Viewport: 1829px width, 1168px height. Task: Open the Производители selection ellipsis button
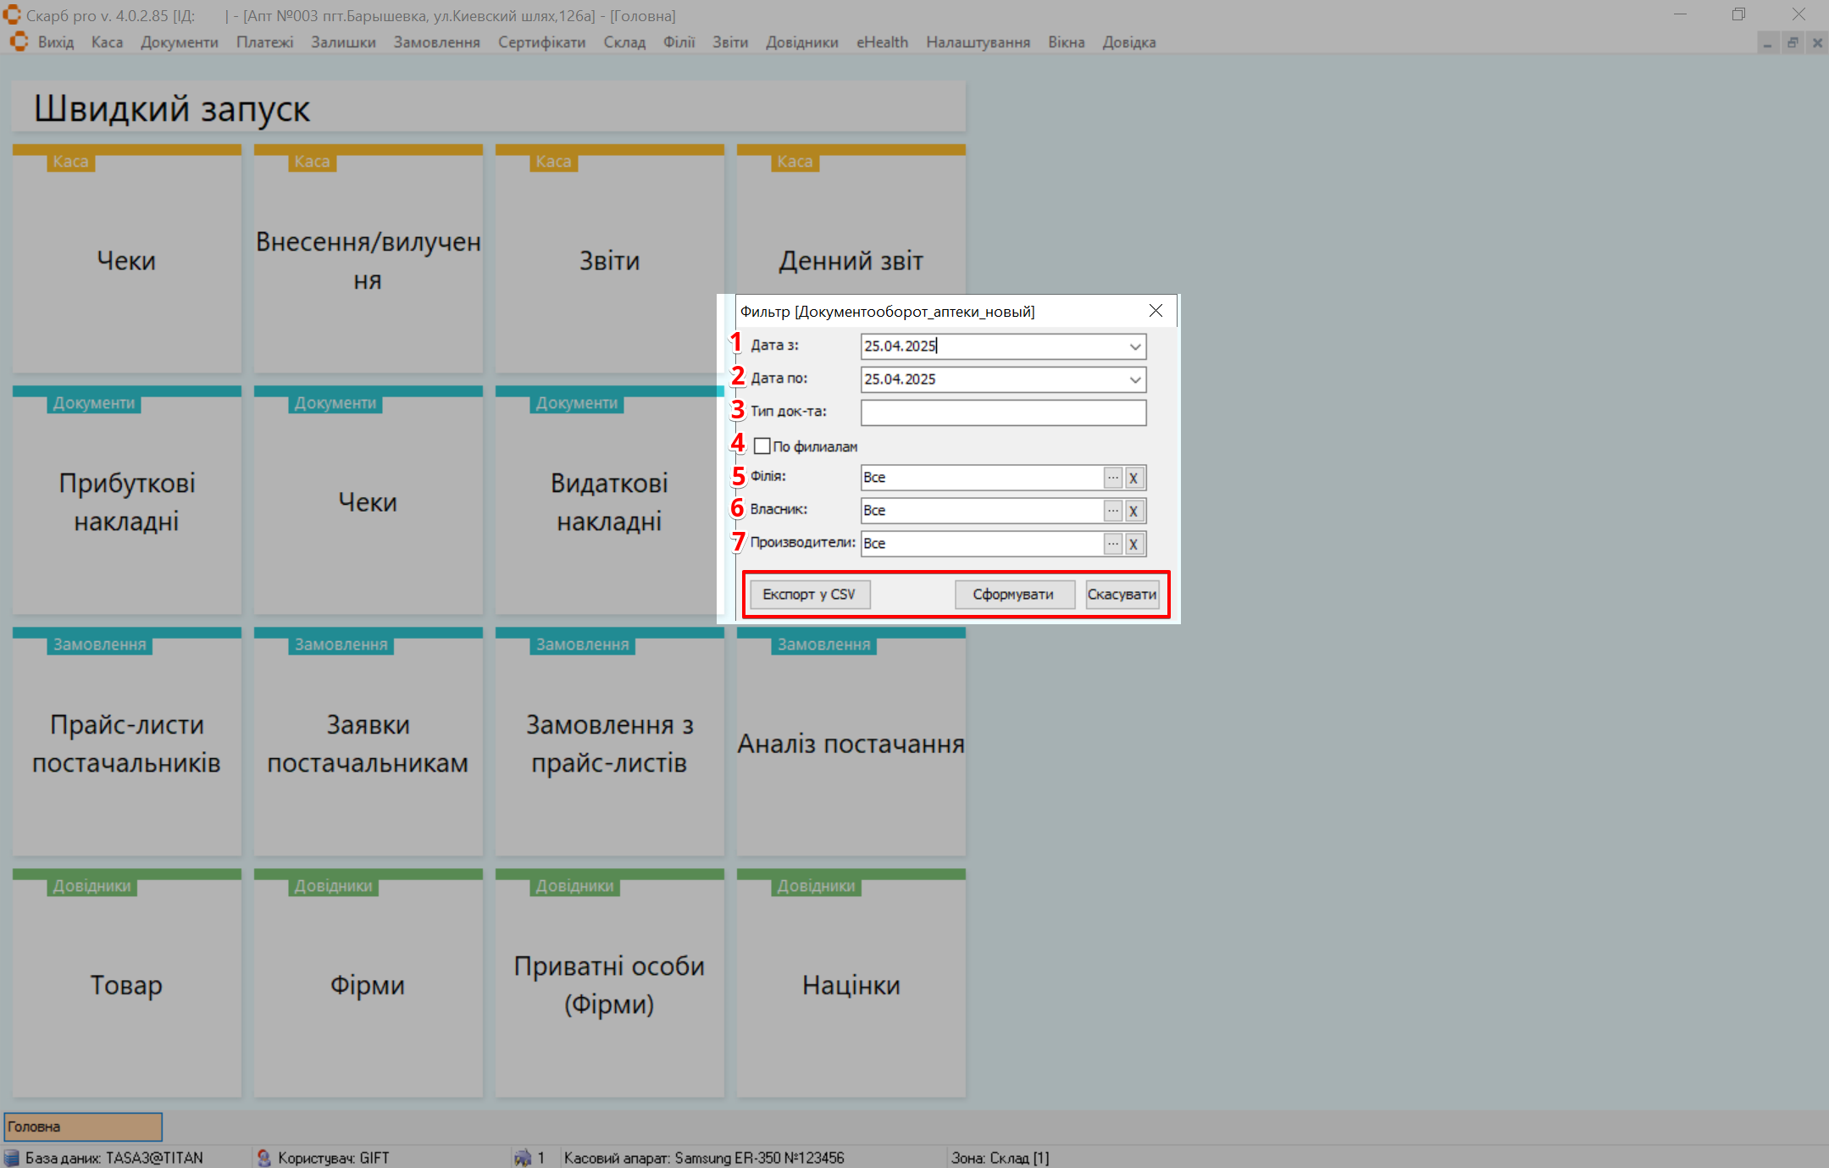[x=1112, y=544]
